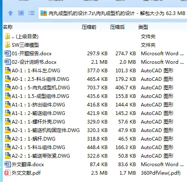This screenshot has height=182, width=187.
Task: Click Word icon of 01-开题报告.docx
Action: point(7,53)
